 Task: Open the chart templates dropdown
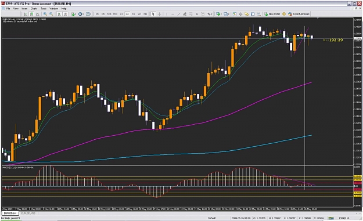(89, 14)
